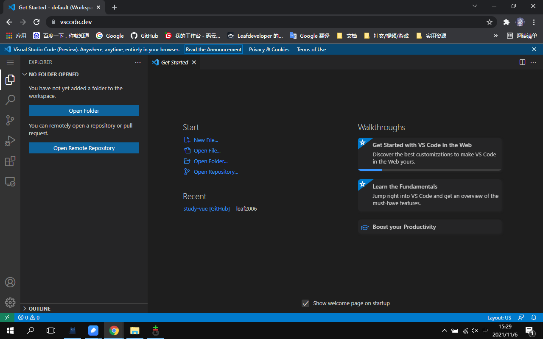Click the hamburger application menu icon
The image size is (543, 339).
click(10, 62)
